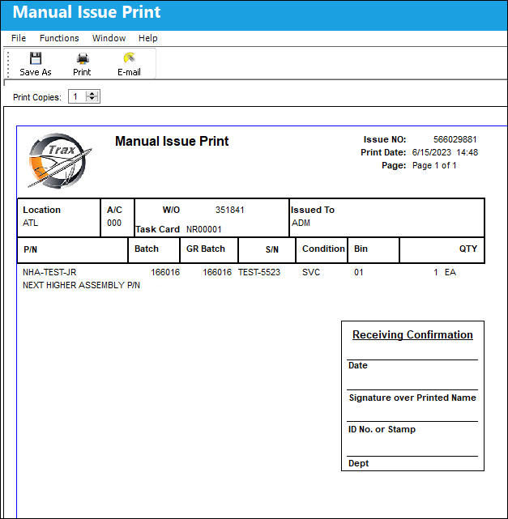The width and height of the screenshot is (508, 519).
Task: Click the Bin column header
Action: coord(361,249)
